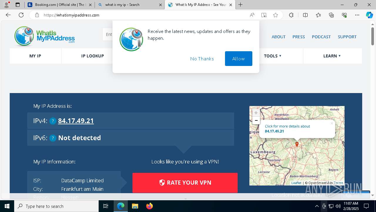Open the PODCAST page link
Image resolution: width=376 pixels, height=212 pixels.
tap(321, 37)
